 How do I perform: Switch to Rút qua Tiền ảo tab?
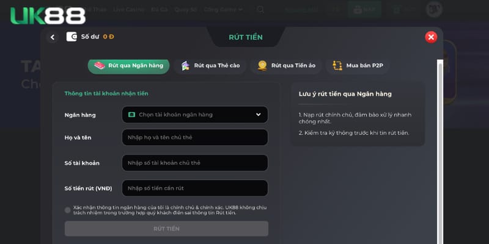286,66
